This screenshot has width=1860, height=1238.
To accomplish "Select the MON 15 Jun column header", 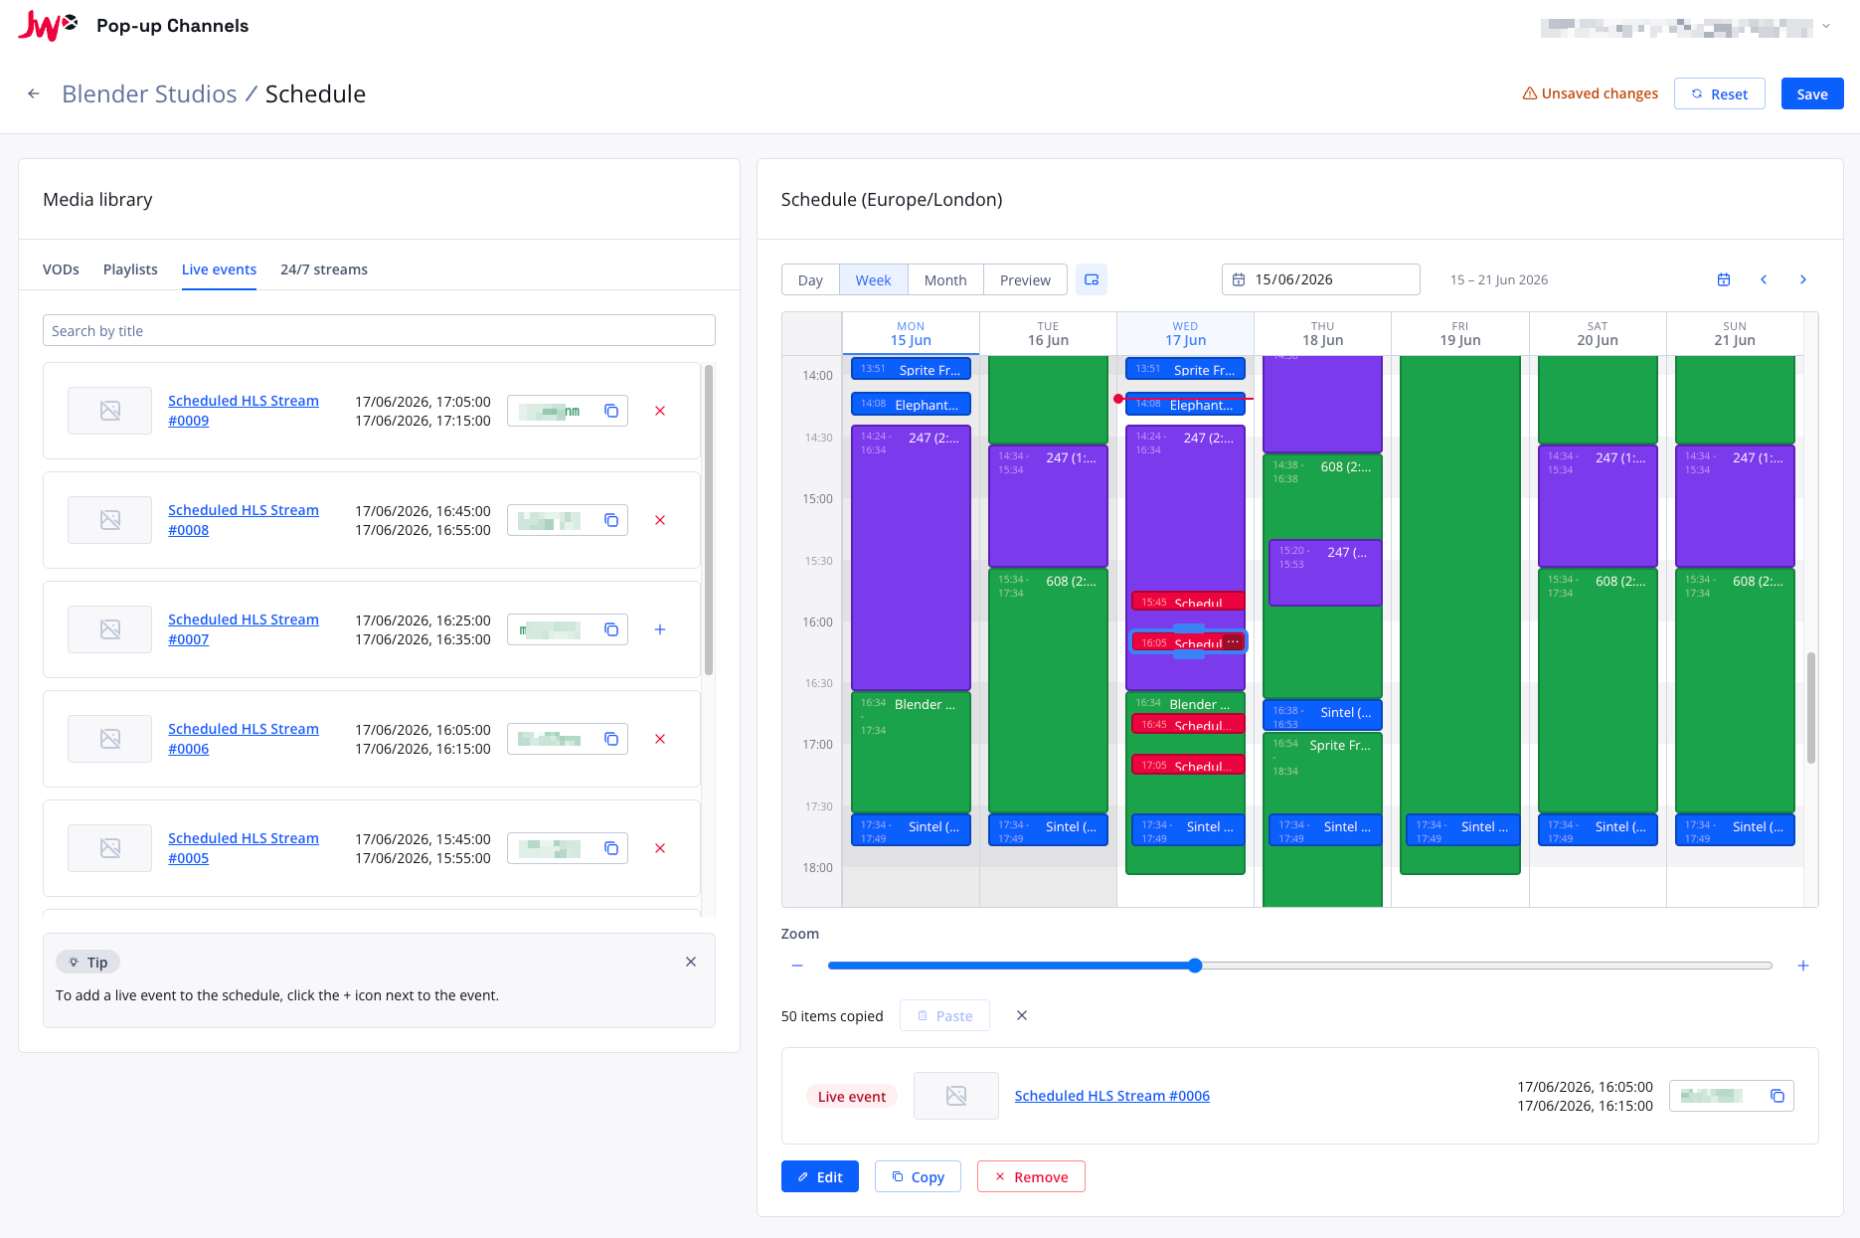I will click(911, 333).
